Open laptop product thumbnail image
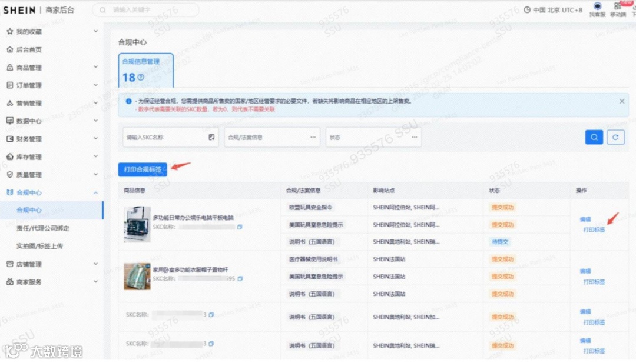The width and height of the screenshot is (636, 363). coord(137,224)
